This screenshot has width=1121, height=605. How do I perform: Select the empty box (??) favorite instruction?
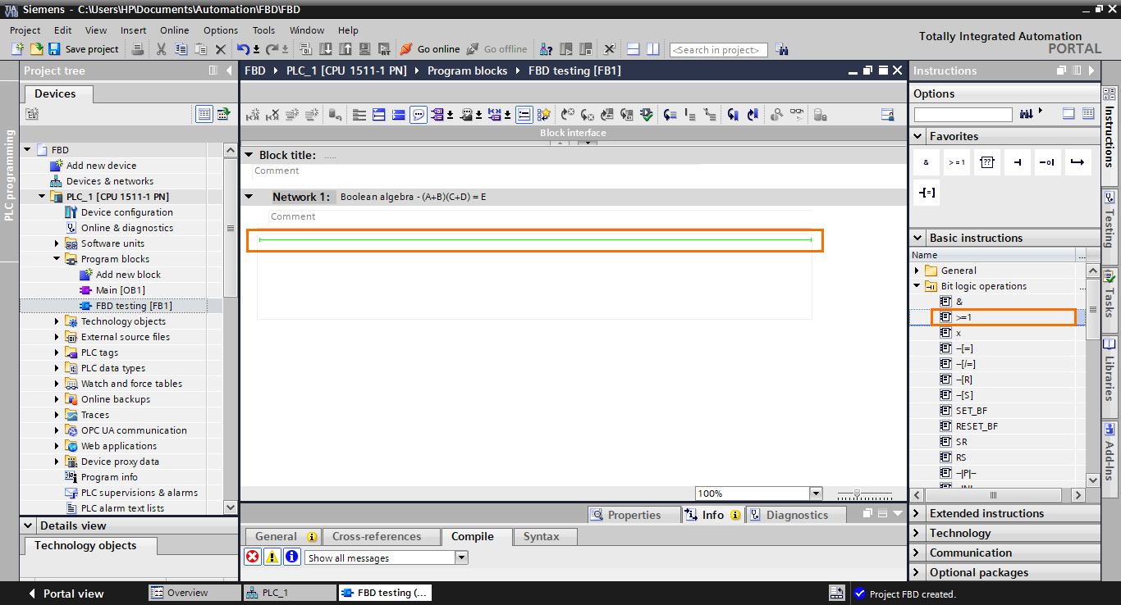point(987,161)
